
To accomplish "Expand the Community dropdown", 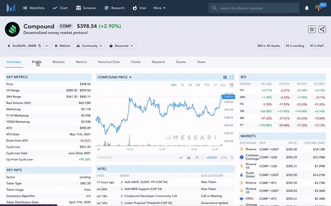I will point(89,46).
